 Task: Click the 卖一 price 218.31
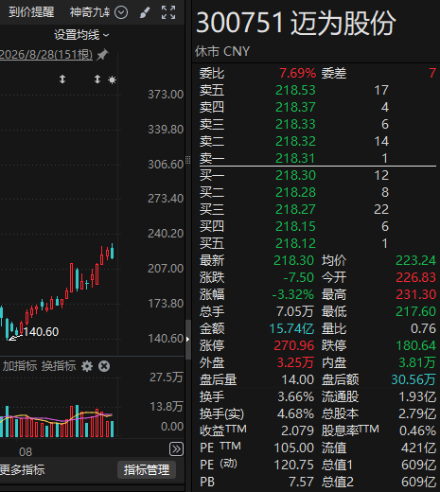coord(295,158)
